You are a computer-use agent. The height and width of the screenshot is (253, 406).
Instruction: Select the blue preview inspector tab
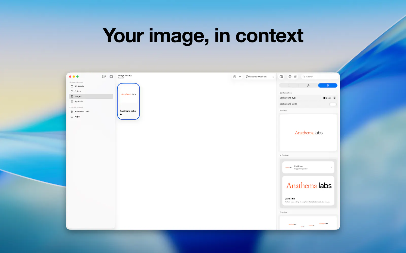[328, 85]
